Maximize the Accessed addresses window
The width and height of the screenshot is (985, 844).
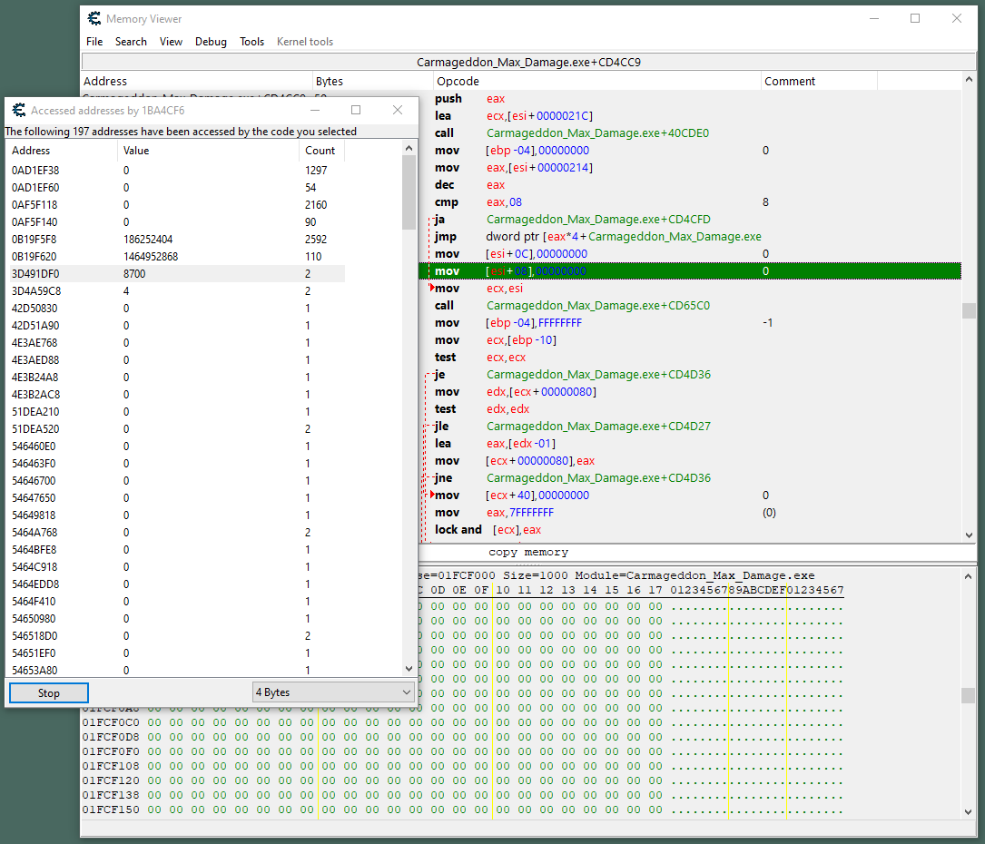356,110
